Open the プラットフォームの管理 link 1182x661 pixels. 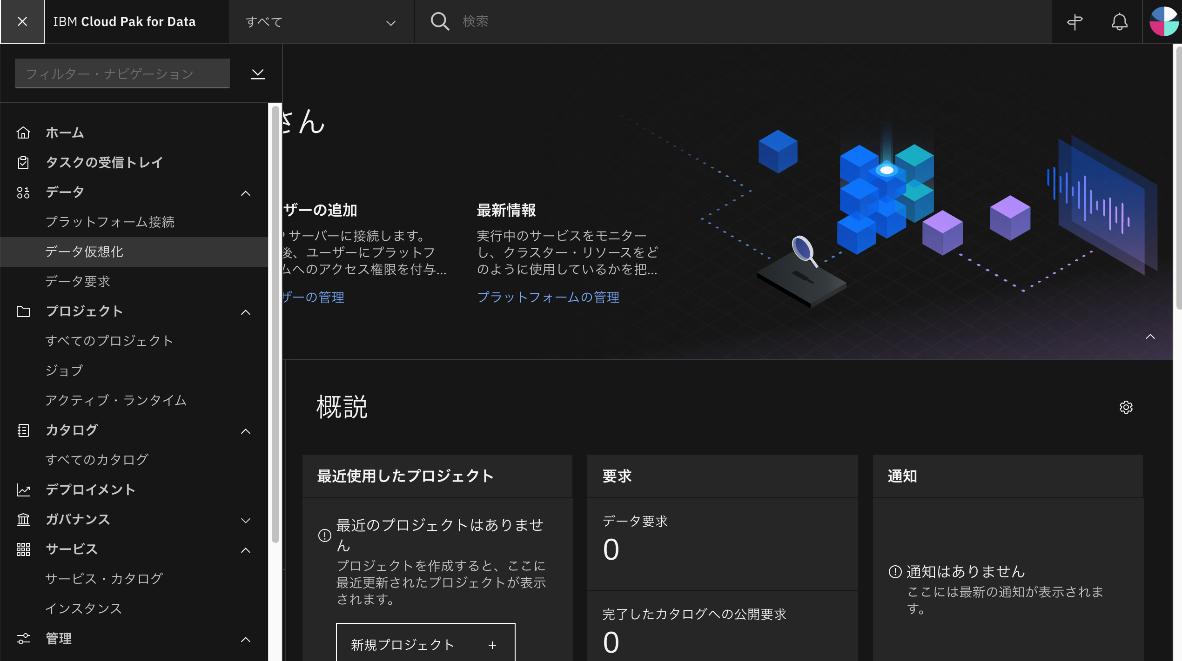tap(548, 297)
